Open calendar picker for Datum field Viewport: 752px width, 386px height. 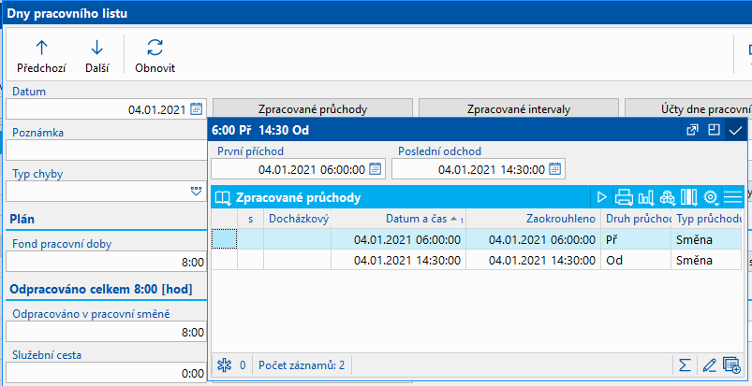tap(197, 109)
